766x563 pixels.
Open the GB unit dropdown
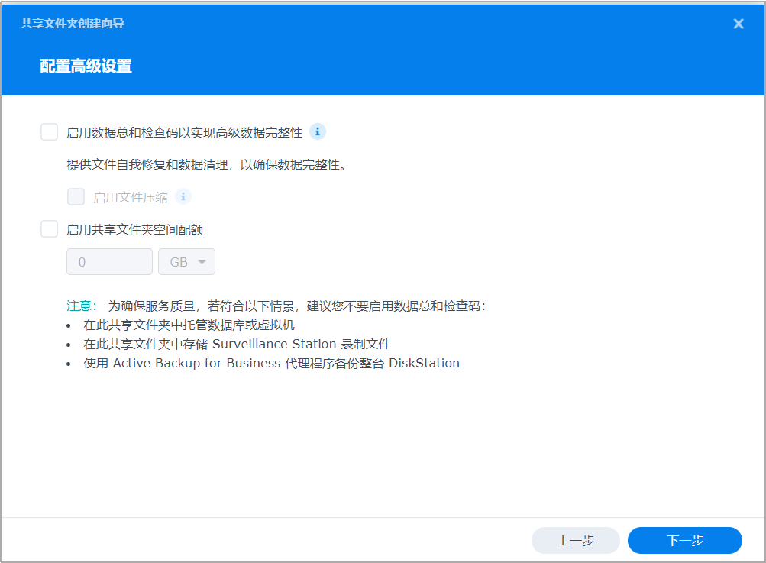pyautogui.click(x=186, y=262)
